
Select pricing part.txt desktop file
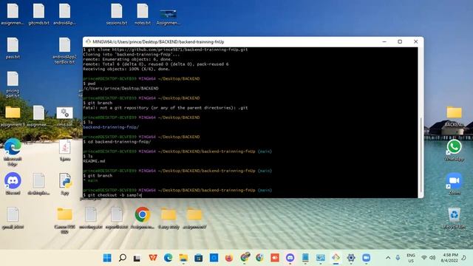(13, 85)
